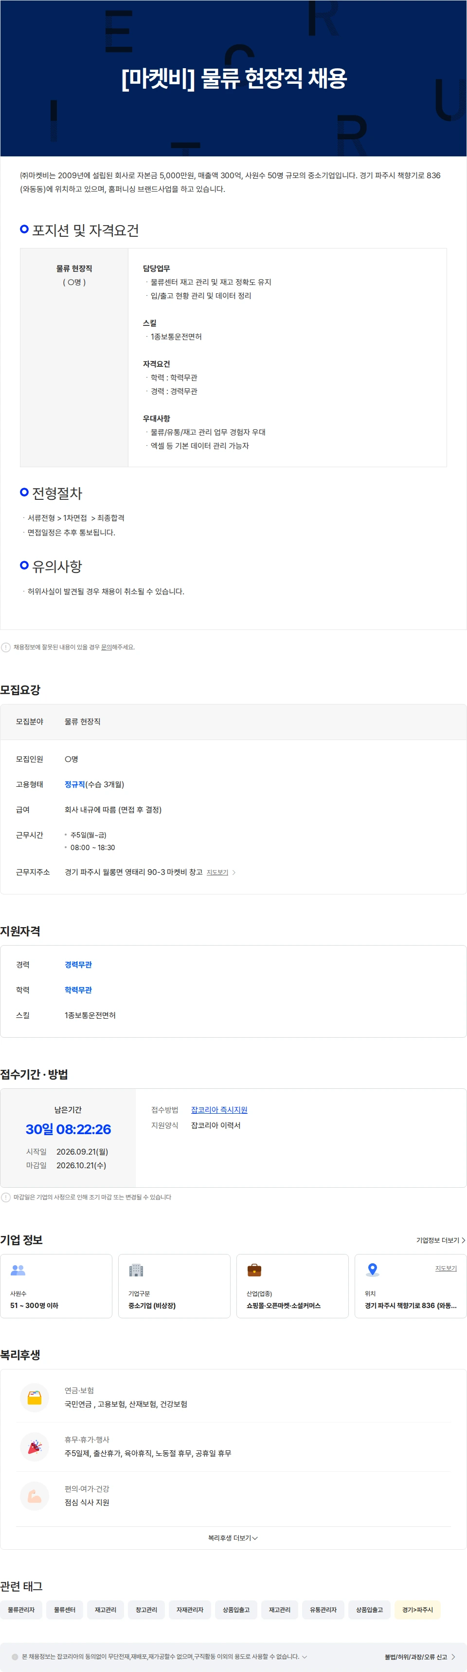
Task: Click the deadline 2026.10.21(수)
Action: pyautogui.click(x=81, y=1165)
